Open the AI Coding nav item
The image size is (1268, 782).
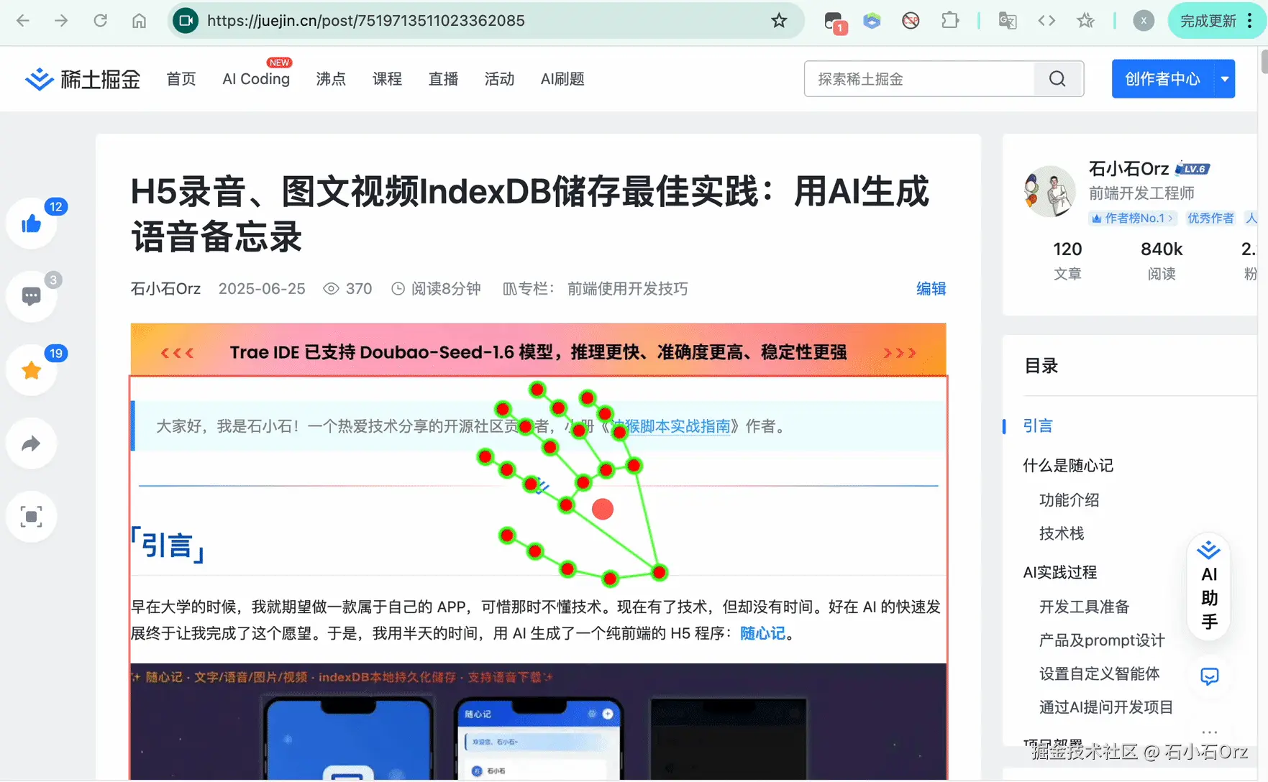tap(256, 79)
